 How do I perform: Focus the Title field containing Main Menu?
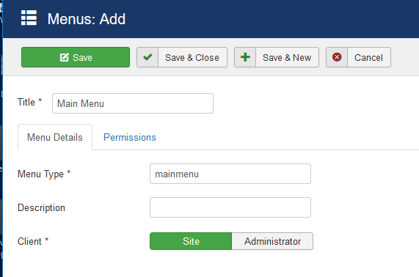point(133,103)
